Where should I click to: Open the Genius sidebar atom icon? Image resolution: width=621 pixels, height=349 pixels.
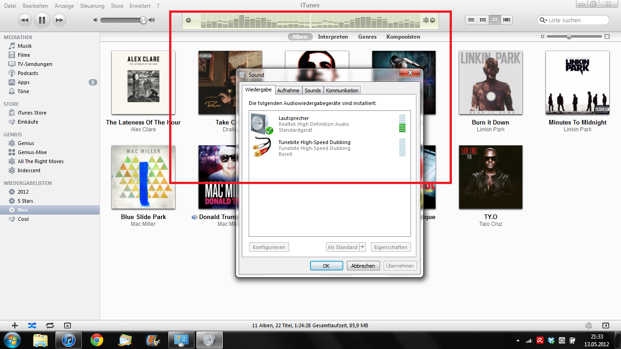pos(589,325)
